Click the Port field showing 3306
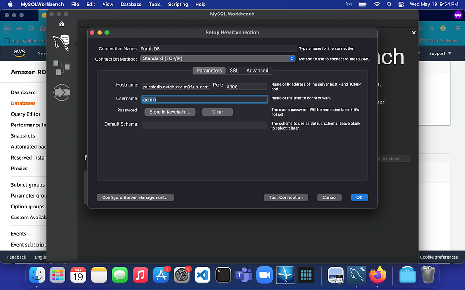The height and width of the screenshot is (290, 465). click(247, 87)
